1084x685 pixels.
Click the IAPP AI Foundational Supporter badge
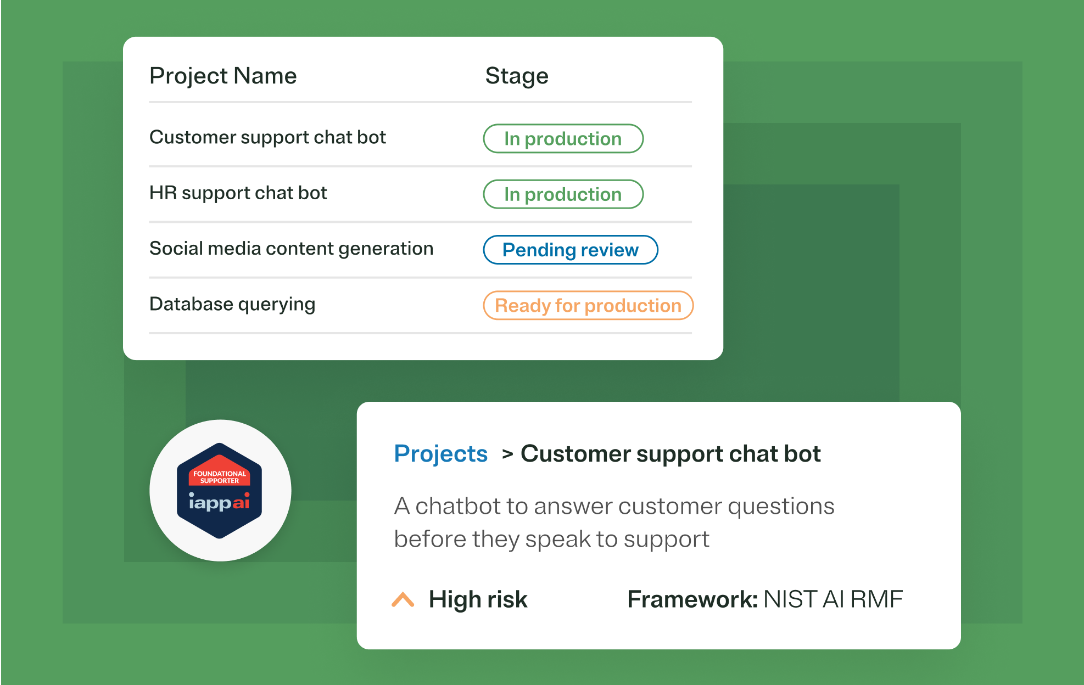pos(220,490)
